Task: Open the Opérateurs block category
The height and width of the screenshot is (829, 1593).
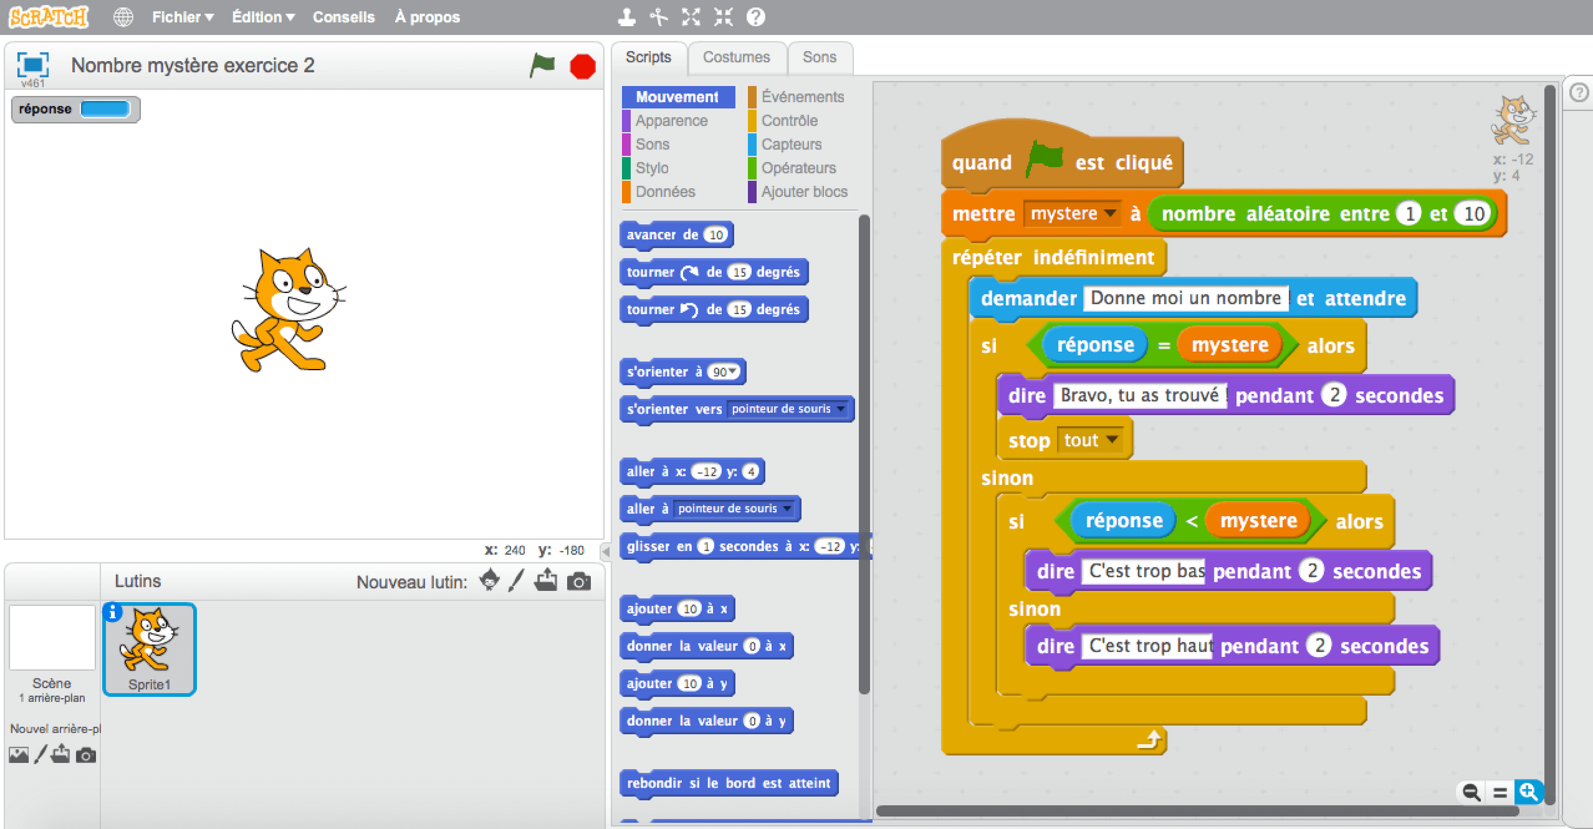Action: [x=798, y=168]
